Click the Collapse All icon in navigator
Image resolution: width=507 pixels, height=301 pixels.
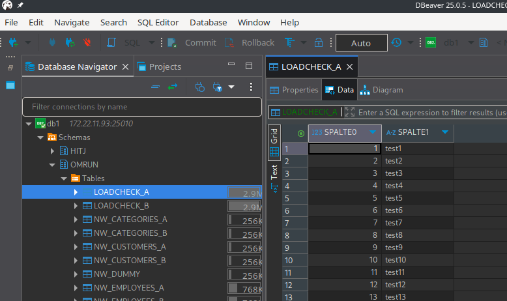(156, 87)
